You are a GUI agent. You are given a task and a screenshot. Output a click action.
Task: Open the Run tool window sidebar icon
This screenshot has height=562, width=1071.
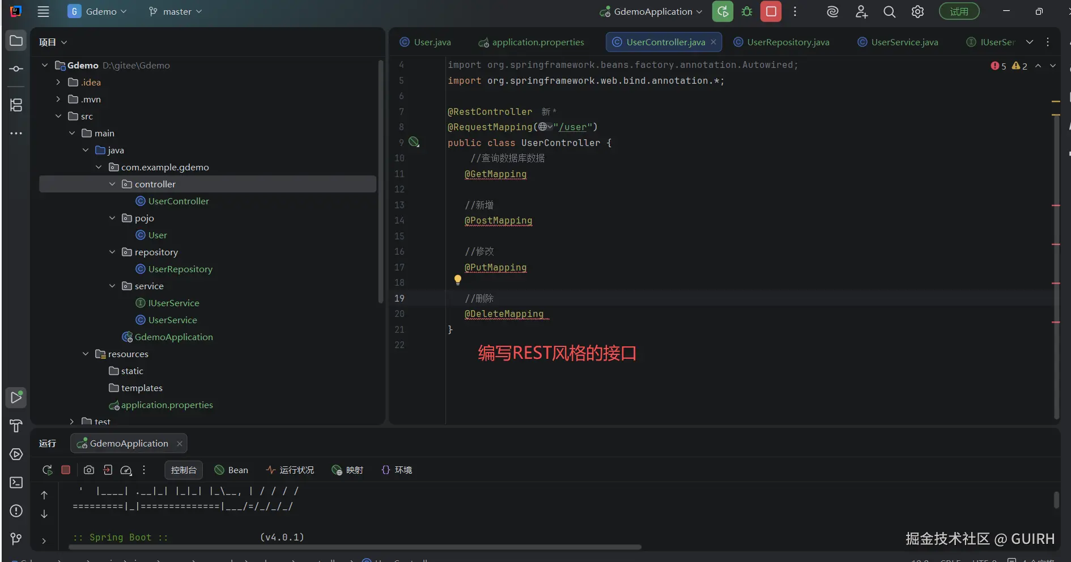[16, 398]
